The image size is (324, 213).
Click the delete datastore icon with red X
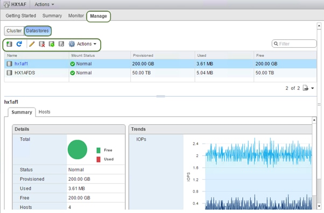(x=42, y=44)
